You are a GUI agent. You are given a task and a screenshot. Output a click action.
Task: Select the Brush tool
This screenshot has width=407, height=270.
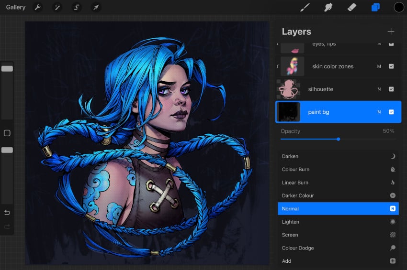tap(305, 7)
